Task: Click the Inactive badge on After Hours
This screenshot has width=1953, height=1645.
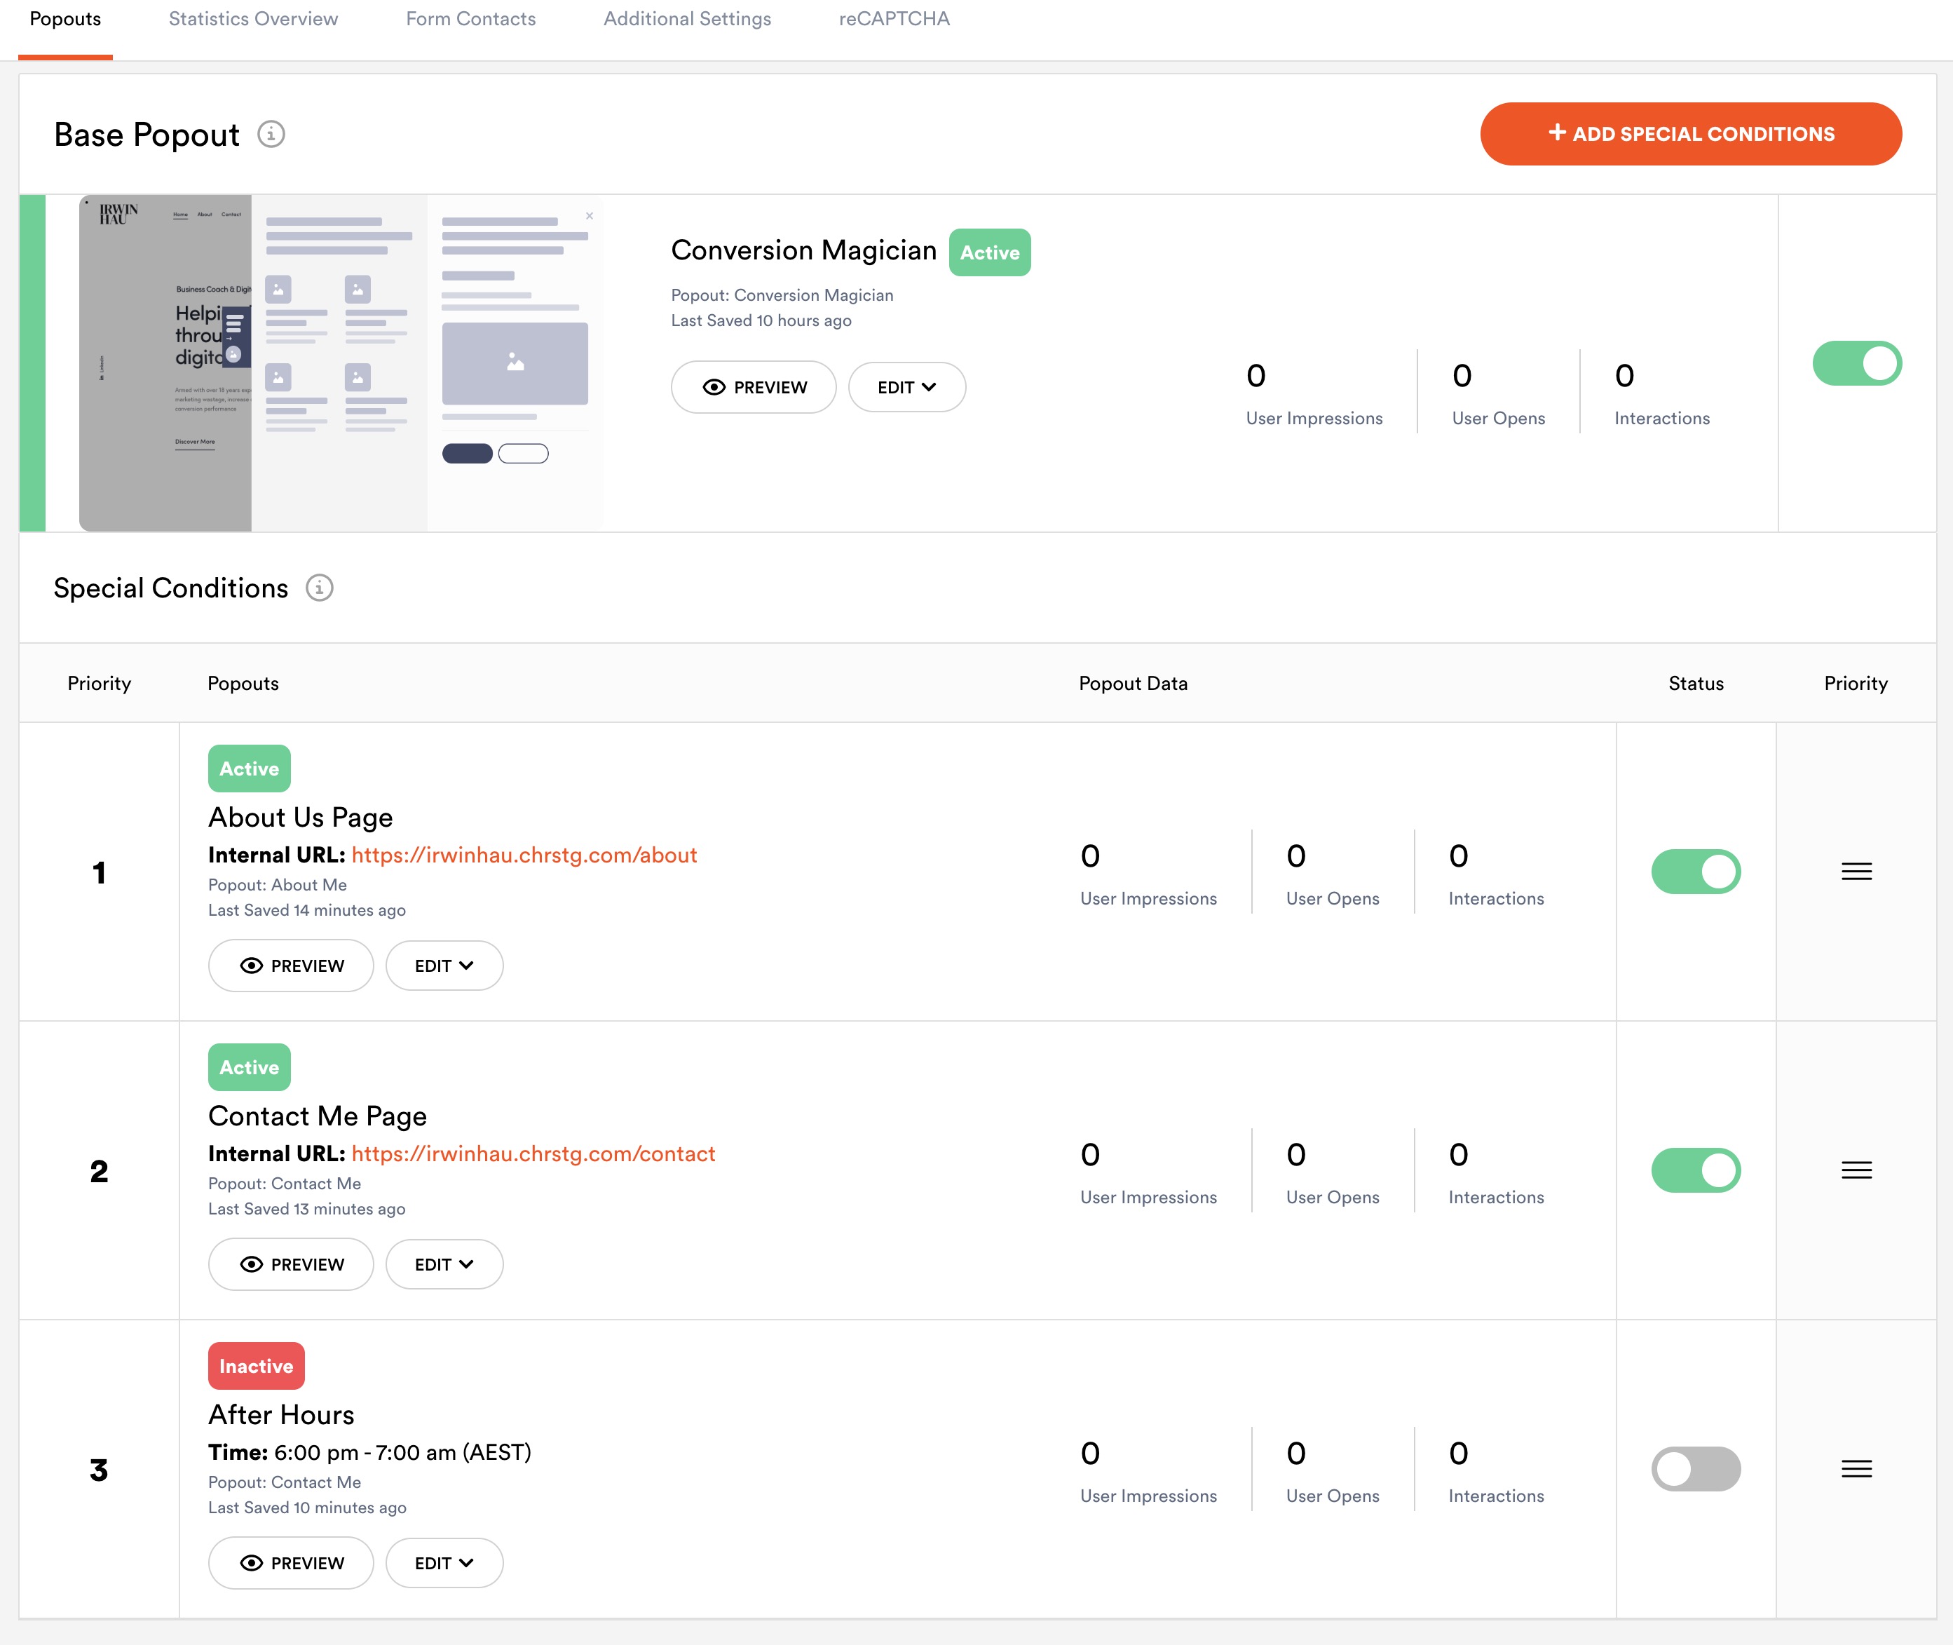Action: 257,1366
